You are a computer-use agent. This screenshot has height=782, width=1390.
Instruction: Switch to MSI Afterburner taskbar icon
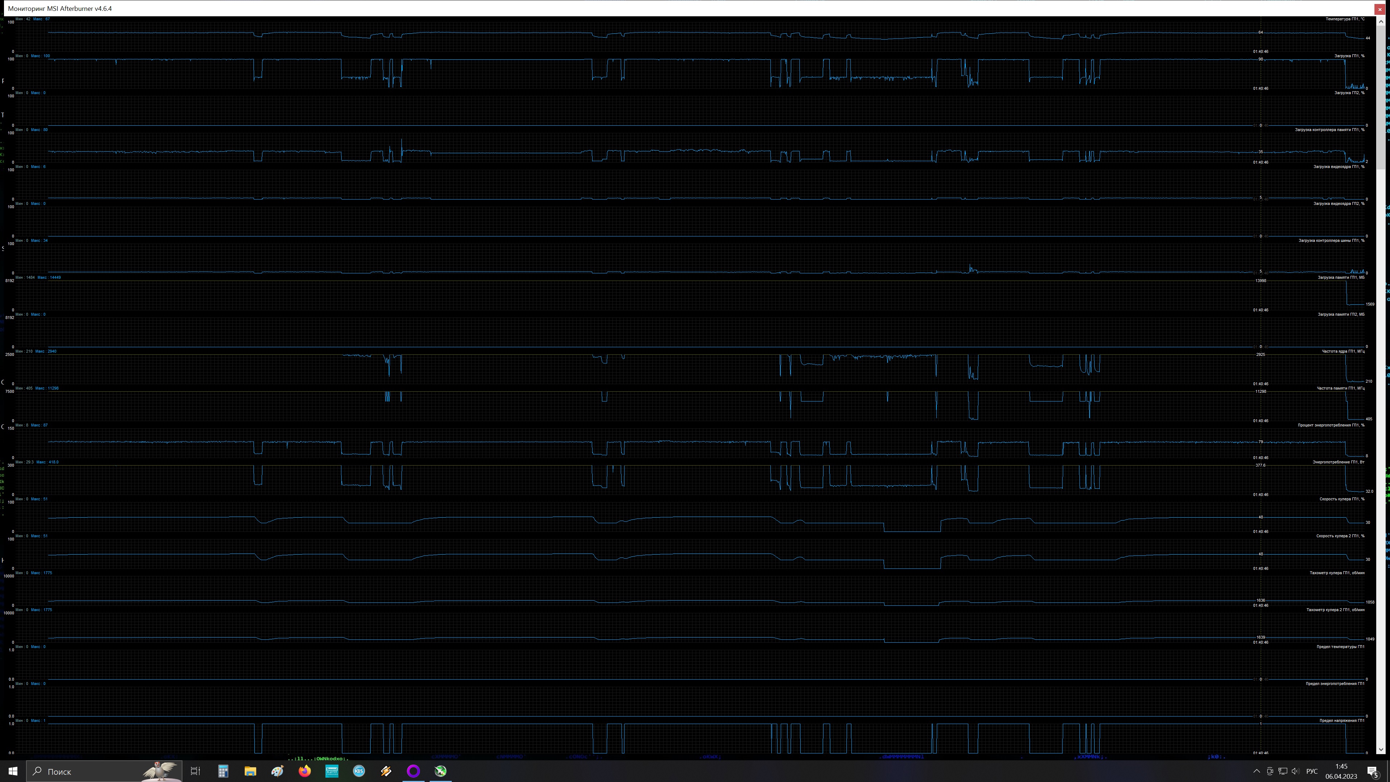click(x=441, y=771)
